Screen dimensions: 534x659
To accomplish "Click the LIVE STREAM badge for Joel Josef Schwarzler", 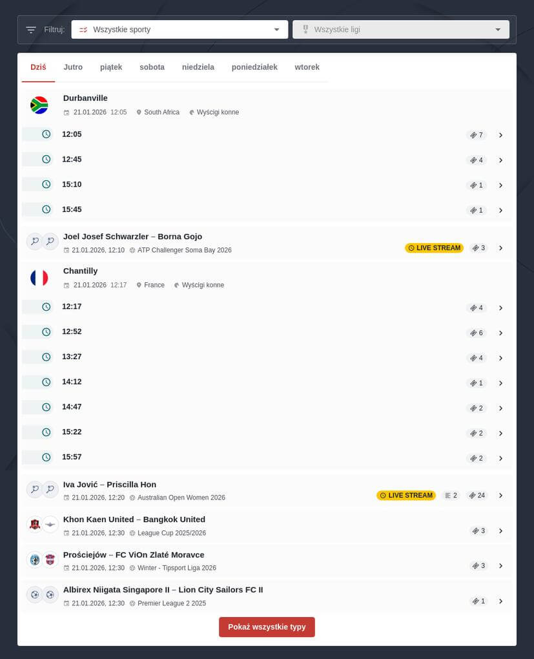I will pyautogui.click(x=434, y=247).
